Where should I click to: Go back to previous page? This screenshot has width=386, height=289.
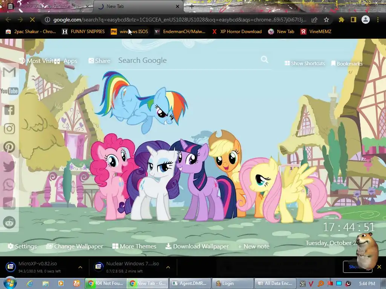coord(8,20)
